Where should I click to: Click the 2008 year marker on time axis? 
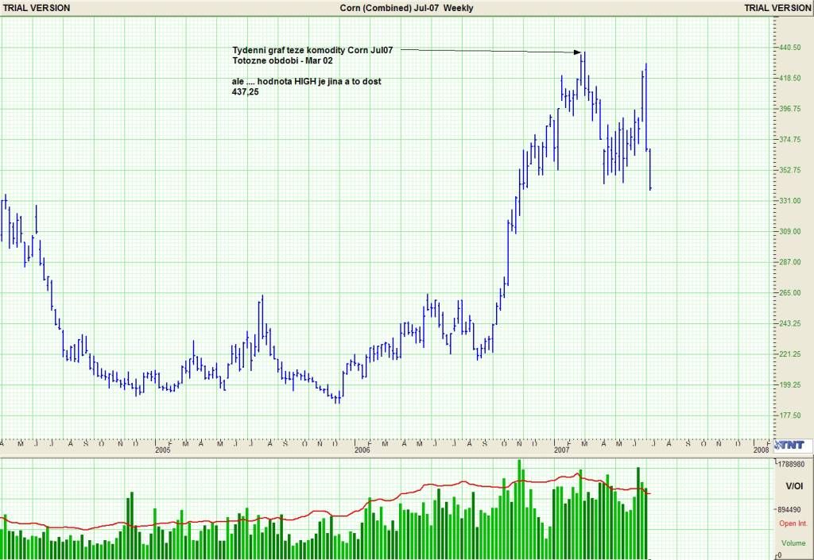761,450
